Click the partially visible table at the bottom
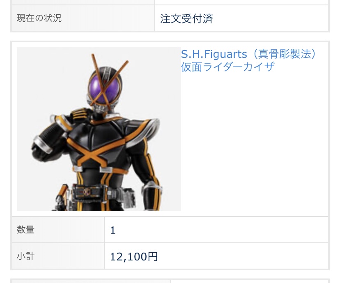This screenshot has width=340, height=283. click(170, 281)
